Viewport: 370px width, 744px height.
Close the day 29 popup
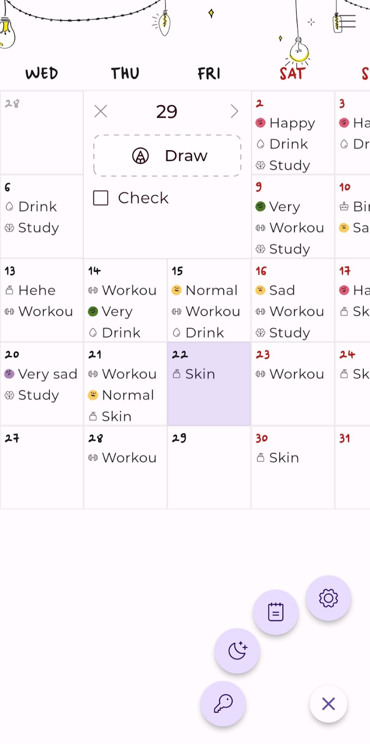pyautogui.click(x=101, y=111)
